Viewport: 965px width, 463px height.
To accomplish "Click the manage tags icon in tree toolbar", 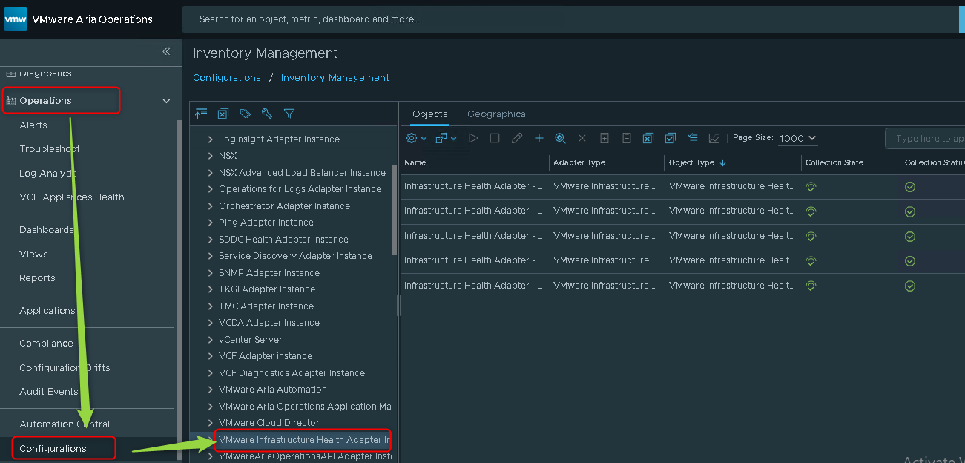I will (245, 114).
